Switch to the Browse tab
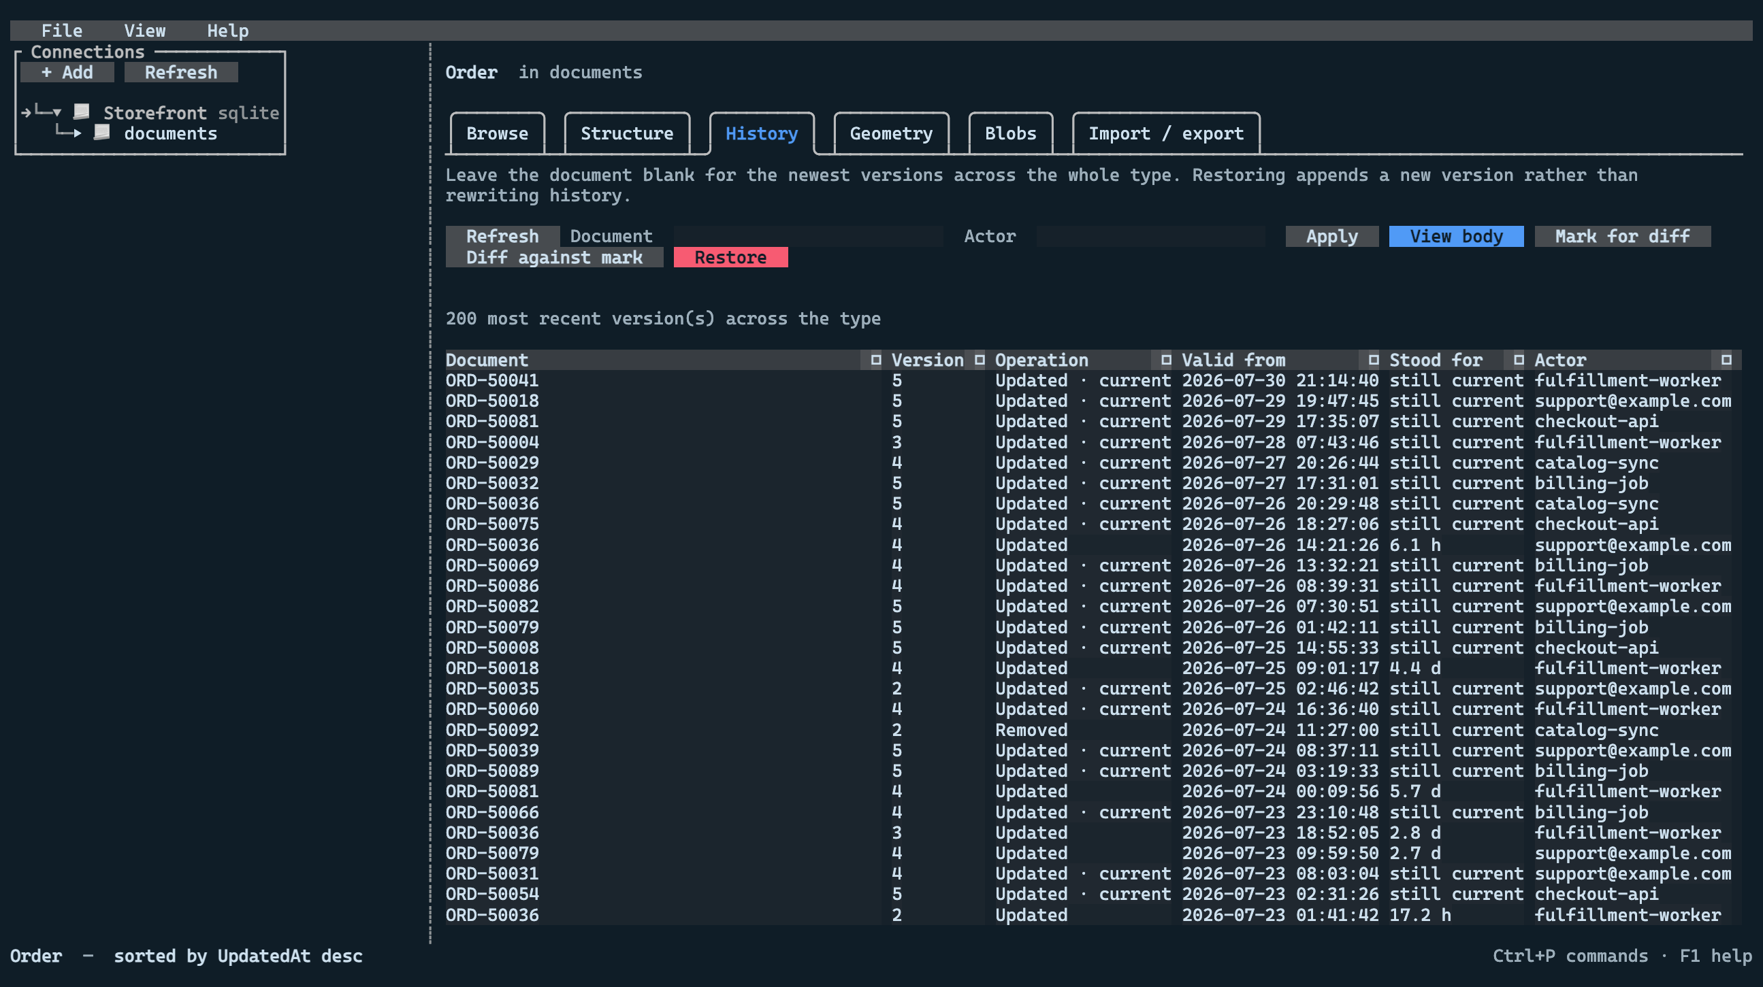The height and width of the screenshot is (987, 1763). (497, 133)
